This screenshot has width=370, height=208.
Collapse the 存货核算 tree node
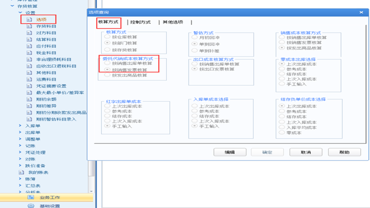pos(12,6)
